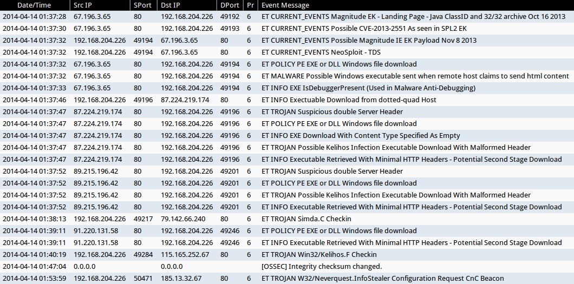Open the Neverquest InfoStealer CnC Beacon row
574x284 pixels.
(382, 279)
